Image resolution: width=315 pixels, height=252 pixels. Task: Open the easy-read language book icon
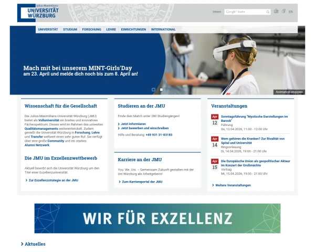pyautogui.click(x=276, y=11)
